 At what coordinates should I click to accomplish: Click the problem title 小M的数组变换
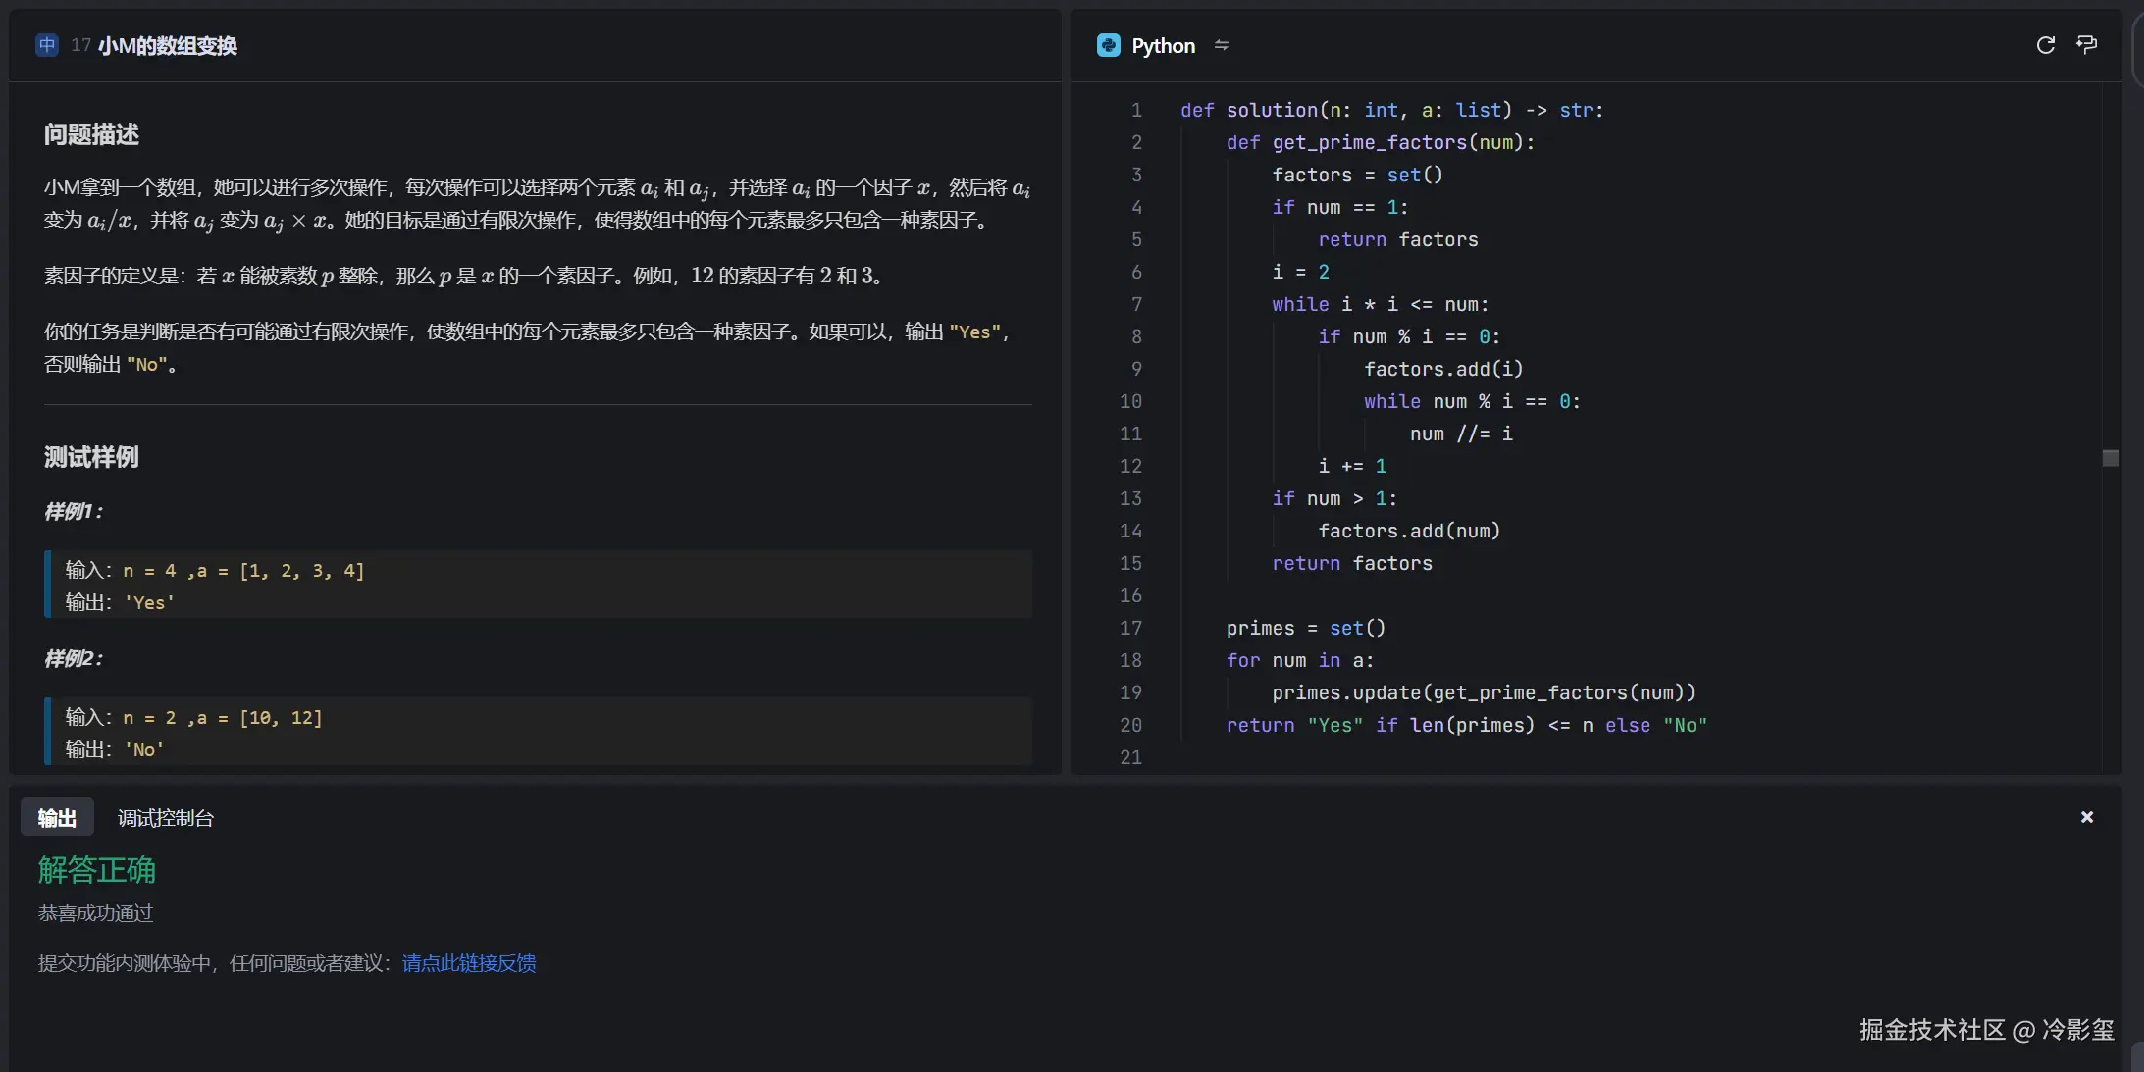168,46
